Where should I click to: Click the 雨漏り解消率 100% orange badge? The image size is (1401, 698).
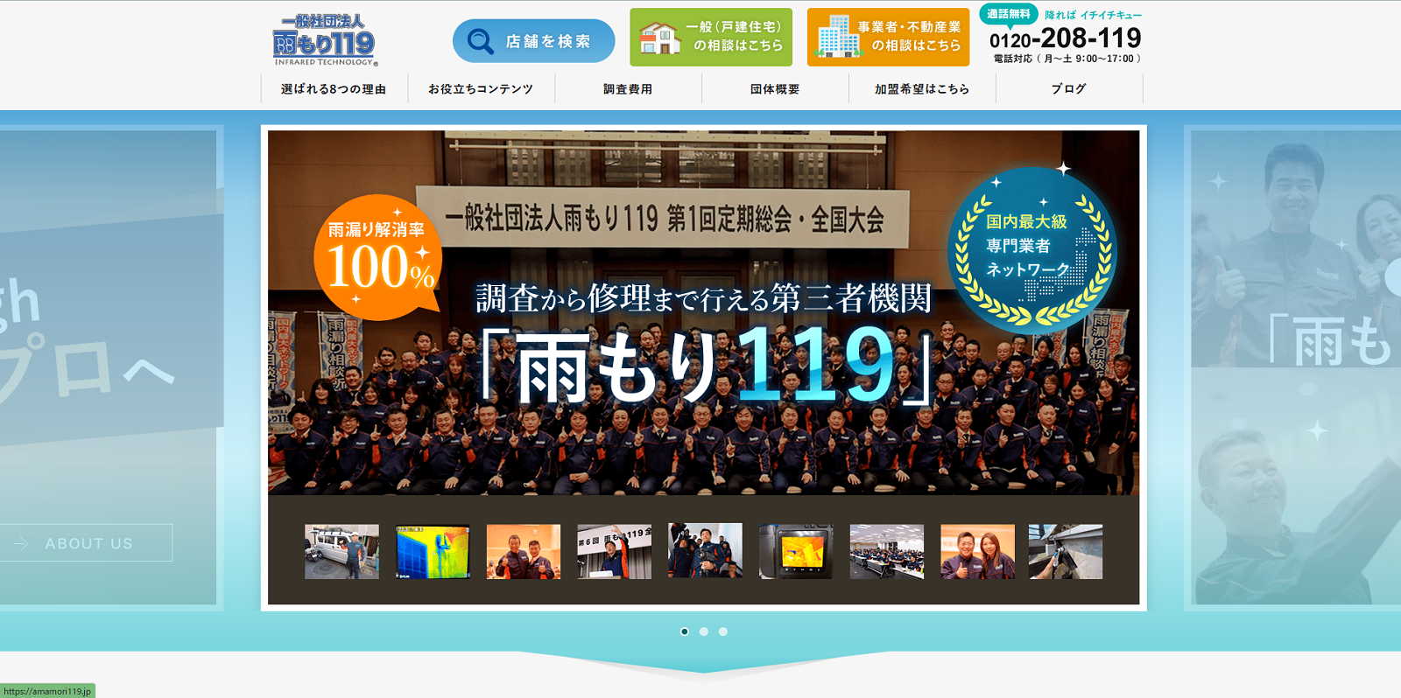coord(377,257)
